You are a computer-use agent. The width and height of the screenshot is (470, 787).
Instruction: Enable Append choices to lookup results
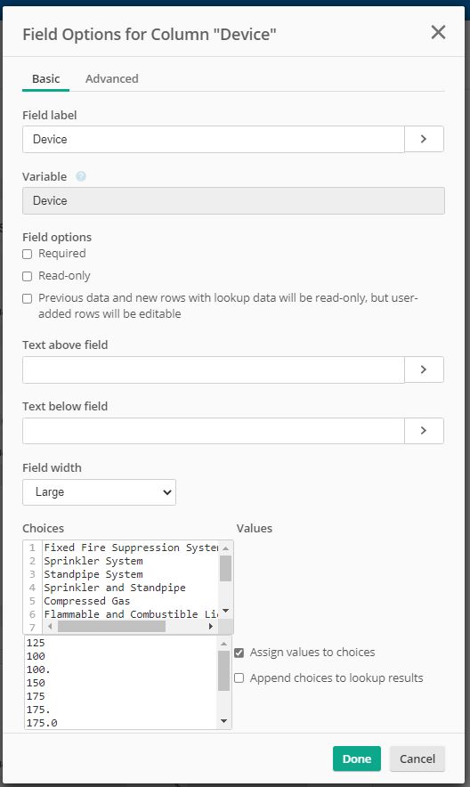point(239,678)
